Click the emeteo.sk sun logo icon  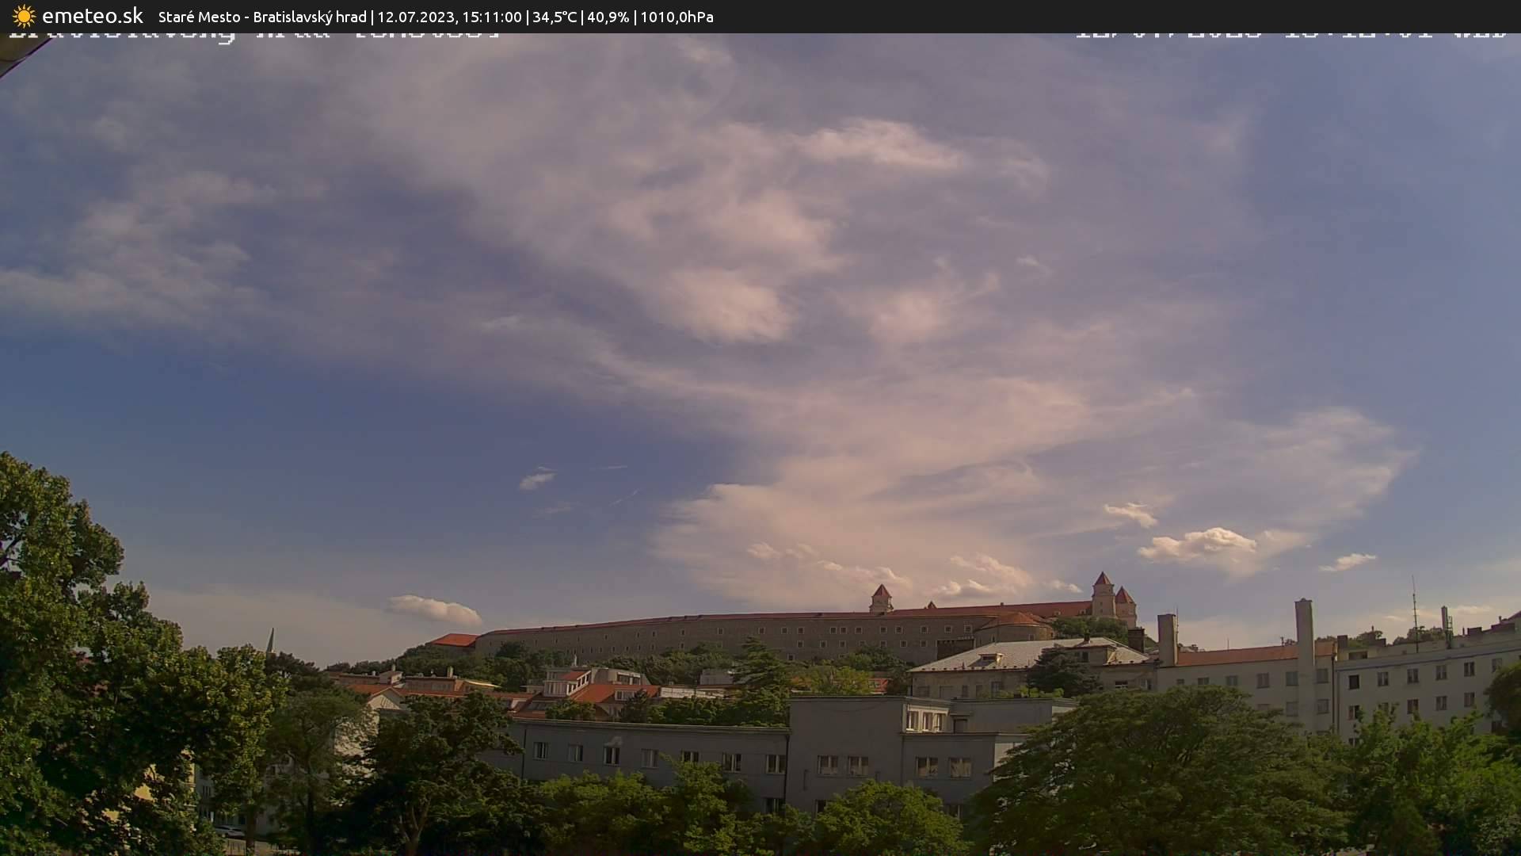point(24,17)
